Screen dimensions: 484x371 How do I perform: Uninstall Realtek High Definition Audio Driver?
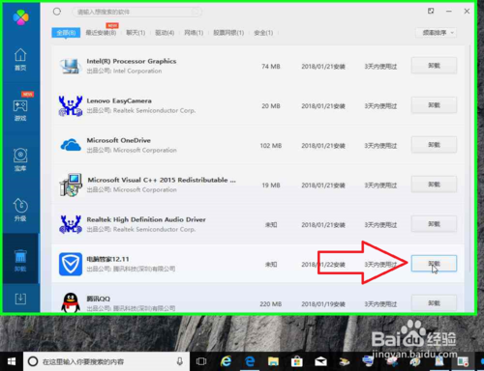tap(434, 224)
